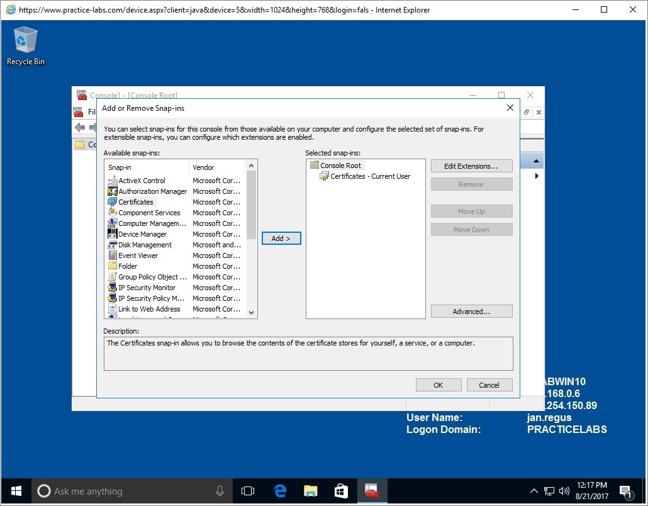The width and height of the screenshot is (648, 506).
Task: Click Microsoft and... vendor for Disk Management
Action: (216, 245)
